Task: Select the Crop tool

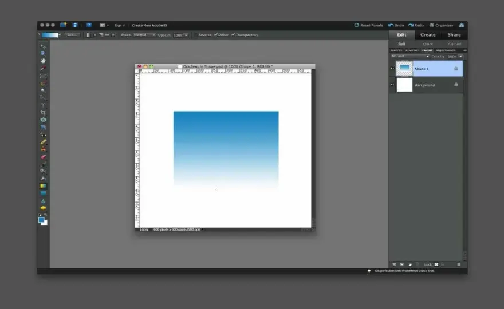Action: [43, 112]
